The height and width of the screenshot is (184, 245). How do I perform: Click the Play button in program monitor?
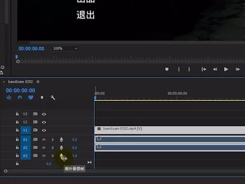pyautogui.click(x=226, y=69)
